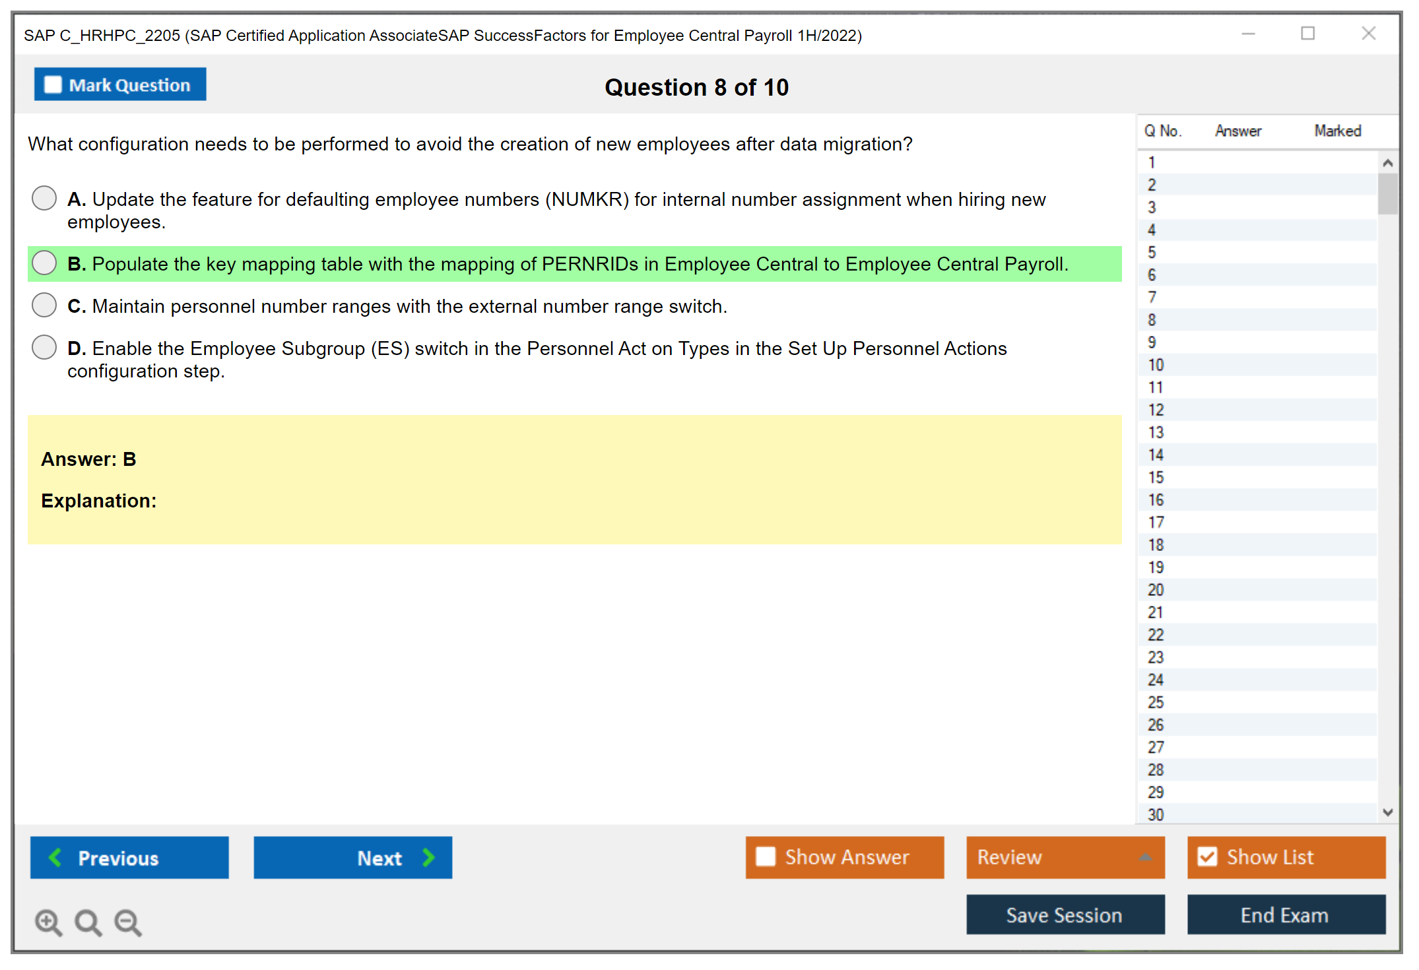
Task: Enable the Show Answer checkbox
Action: (766, 857)
